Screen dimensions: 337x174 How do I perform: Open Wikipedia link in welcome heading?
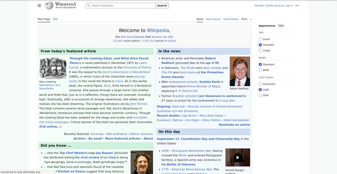tap(158, 30)
